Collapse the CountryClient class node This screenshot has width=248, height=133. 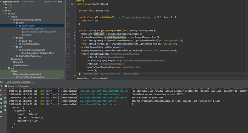coord(17,26)
